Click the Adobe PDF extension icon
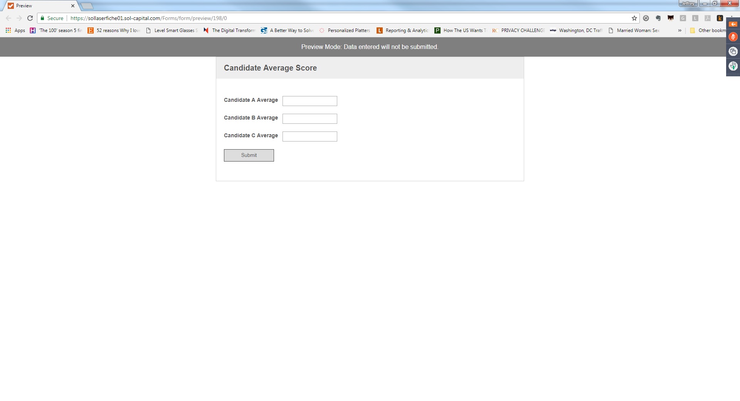The height and width of the screenshot is (401, 740). [708, 18]
